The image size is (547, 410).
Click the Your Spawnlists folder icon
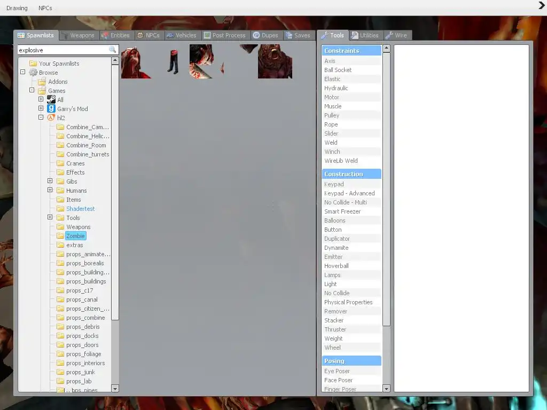click(33, 64)
